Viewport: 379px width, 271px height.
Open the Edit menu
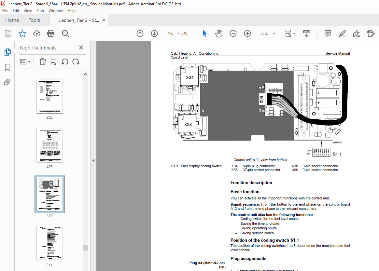(16, 11)
